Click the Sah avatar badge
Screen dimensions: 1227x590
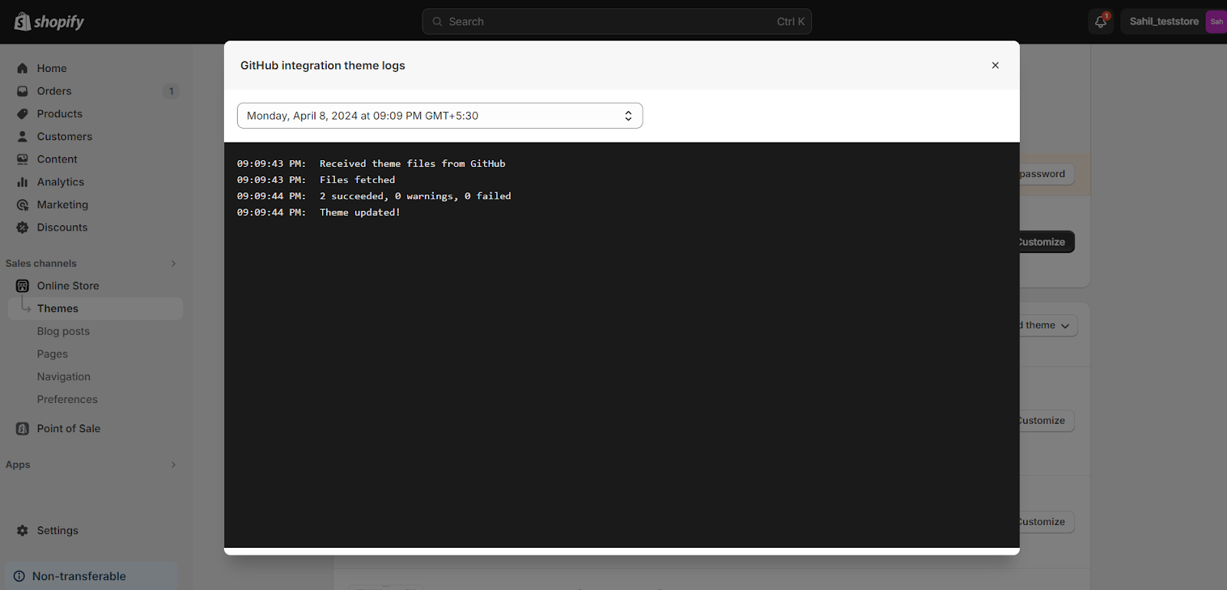pos(1216,21)
